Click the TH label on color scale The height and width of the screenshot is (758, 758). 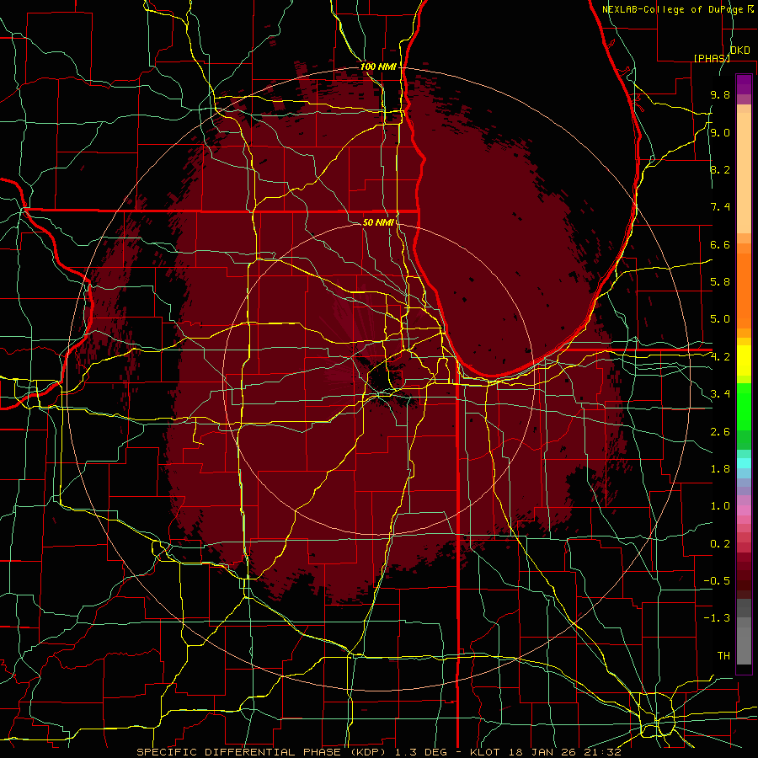click(723, 656)
